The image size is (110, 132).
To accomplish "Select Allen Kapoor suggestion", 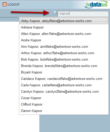I will (x=64, y=34).
